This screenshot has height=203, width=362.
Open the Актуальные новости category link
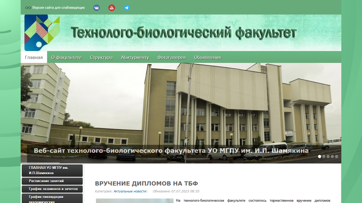pos(130,191)
